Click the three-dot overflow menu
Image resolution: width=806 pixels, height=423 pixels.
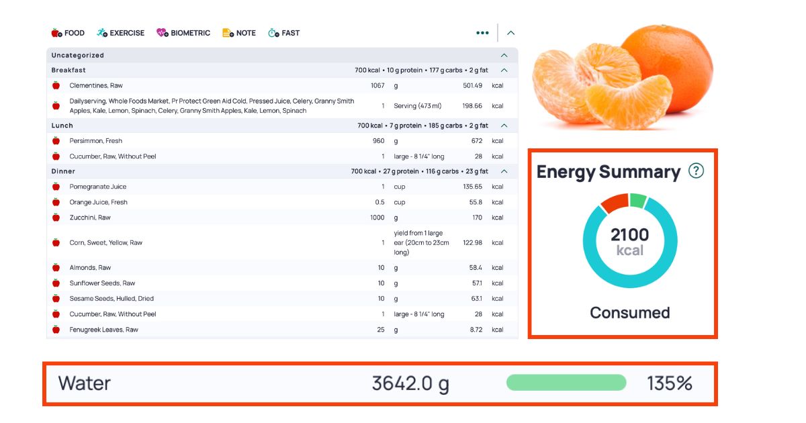click(482, 32)
